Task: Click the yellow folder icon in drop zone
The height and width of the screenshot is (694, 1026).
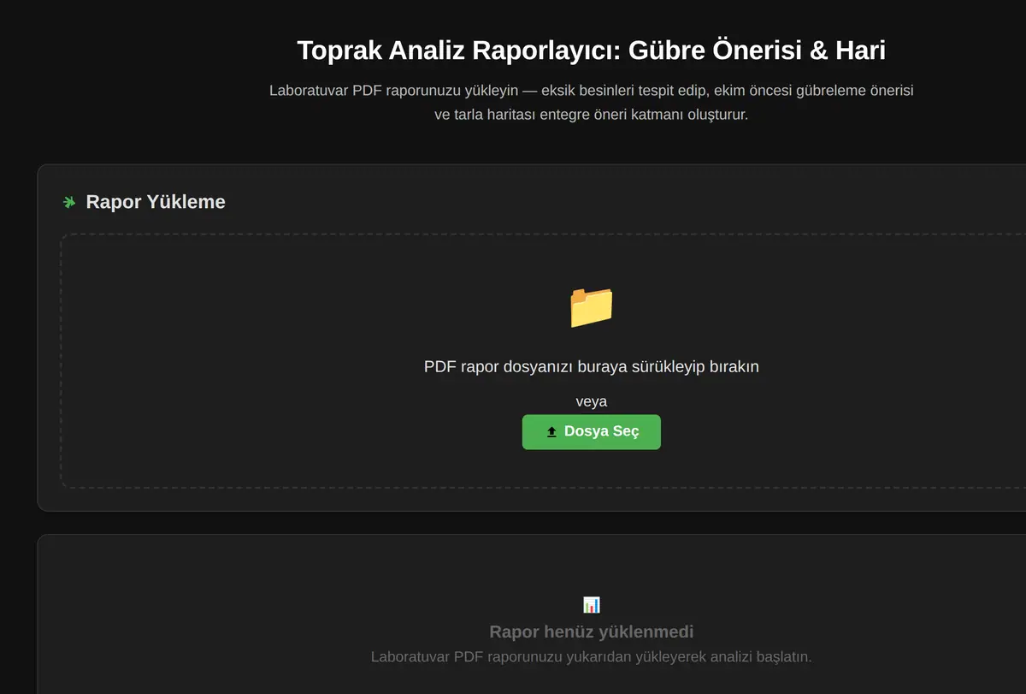Action: pos(591,306)
